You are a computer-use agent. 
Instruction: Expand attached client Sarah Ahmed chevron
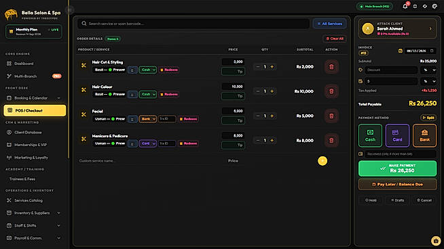[430, 28]
